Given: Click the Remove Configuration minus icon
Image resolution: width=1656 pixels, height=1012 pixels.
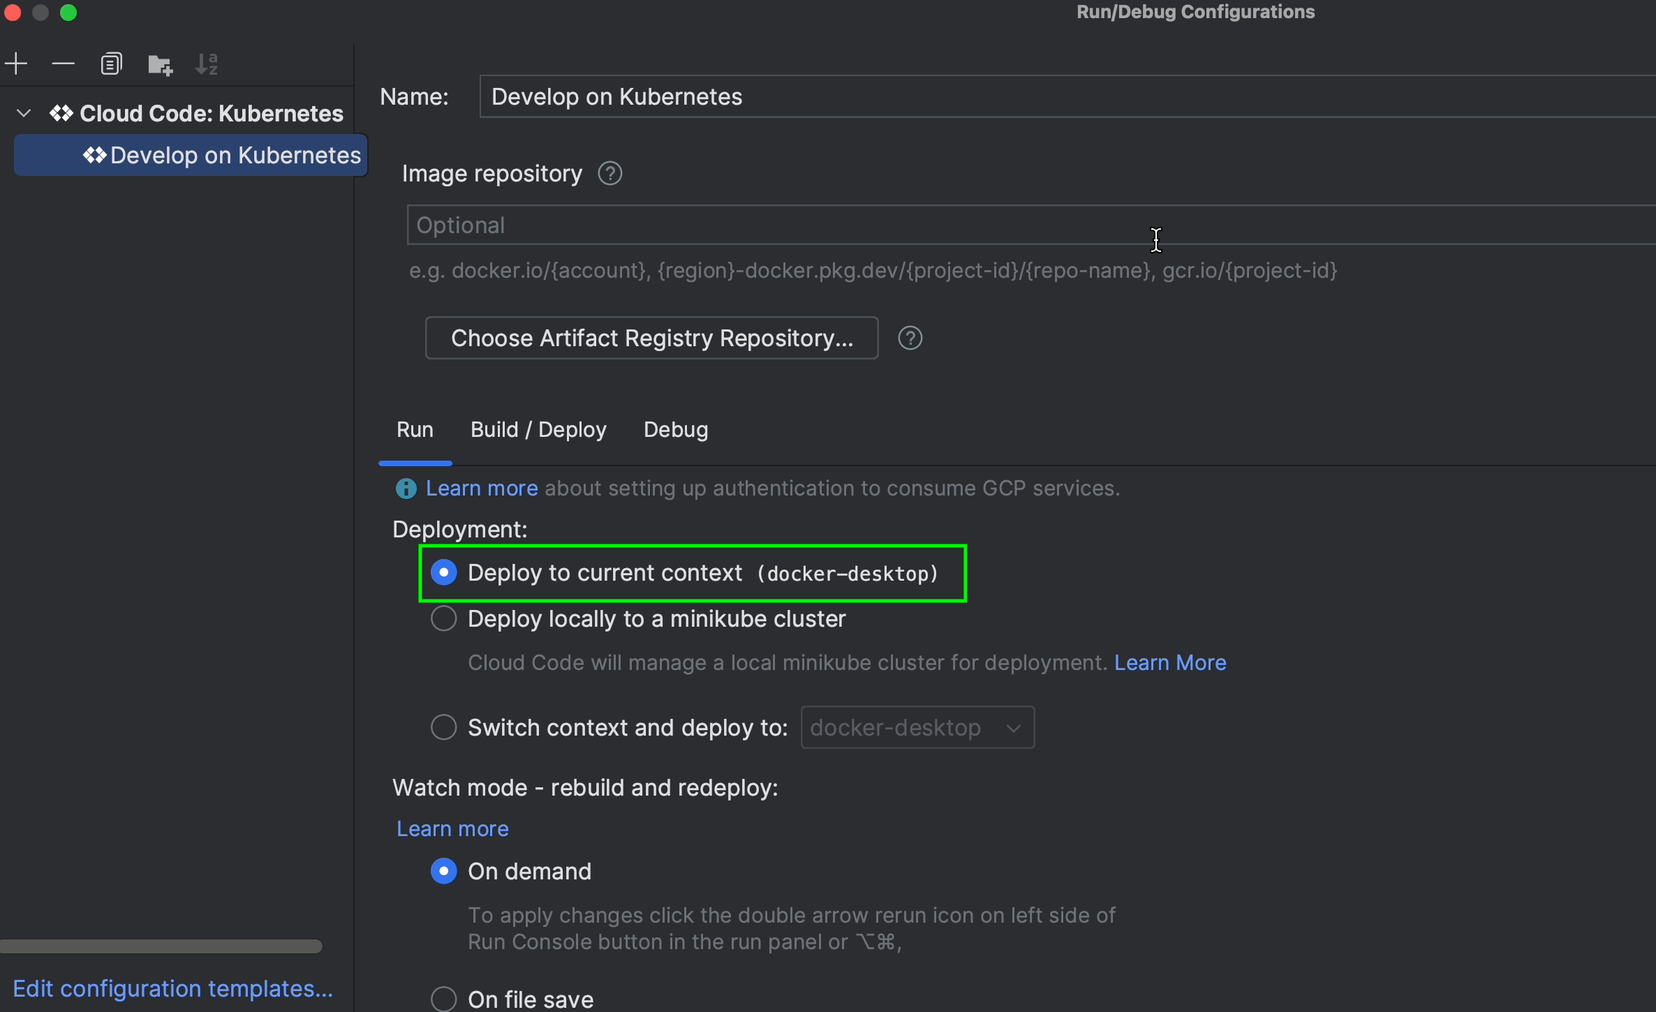Looking at the screenshot, I should pyautogui.click(x=63, y=64).
